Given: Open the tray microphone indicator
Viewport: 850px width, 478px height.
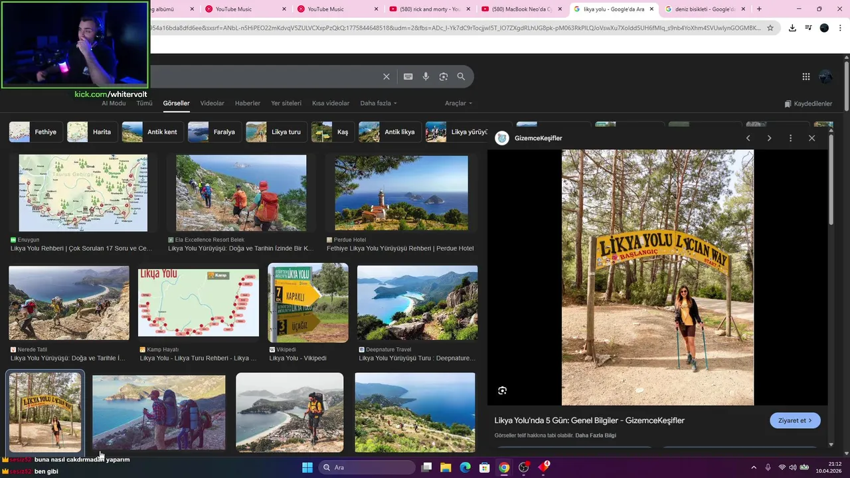Looking at the screenshot, I should click(x=768, y=467).
